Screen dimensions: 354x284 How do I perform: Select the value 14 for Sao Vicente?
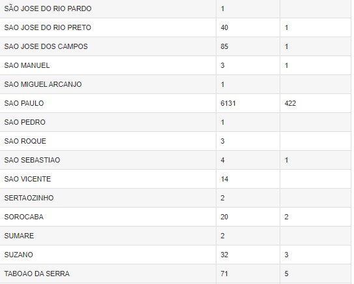pos(224,179)
